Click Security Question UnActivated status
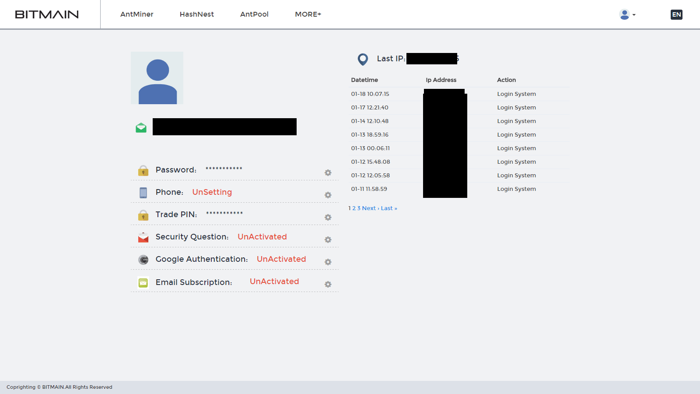The width and height of the screenshot is (700, 394). click(262, 237)
